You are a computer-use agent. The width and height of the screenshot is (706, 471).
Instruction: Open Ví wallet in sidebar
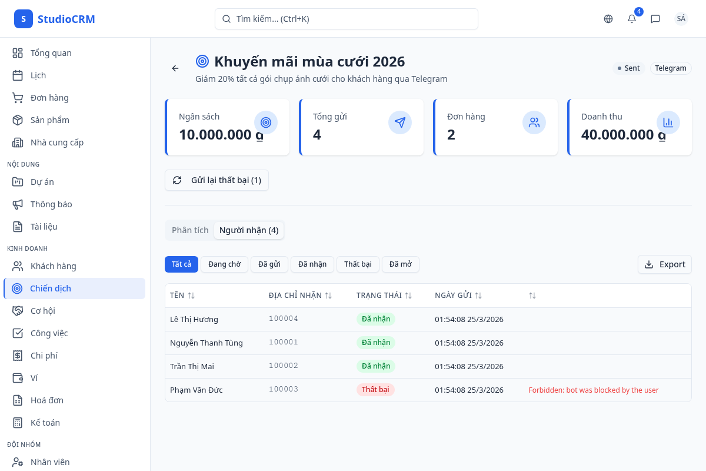pos(34,378)
